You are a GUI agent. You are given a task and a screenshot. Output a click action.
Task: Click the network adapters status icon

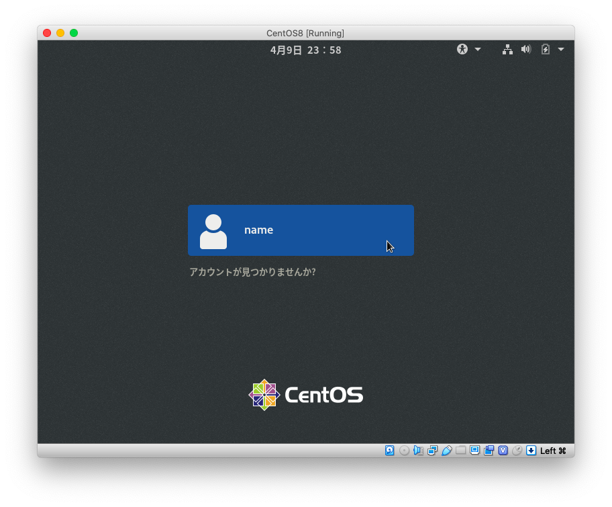(x=432, y=451)
